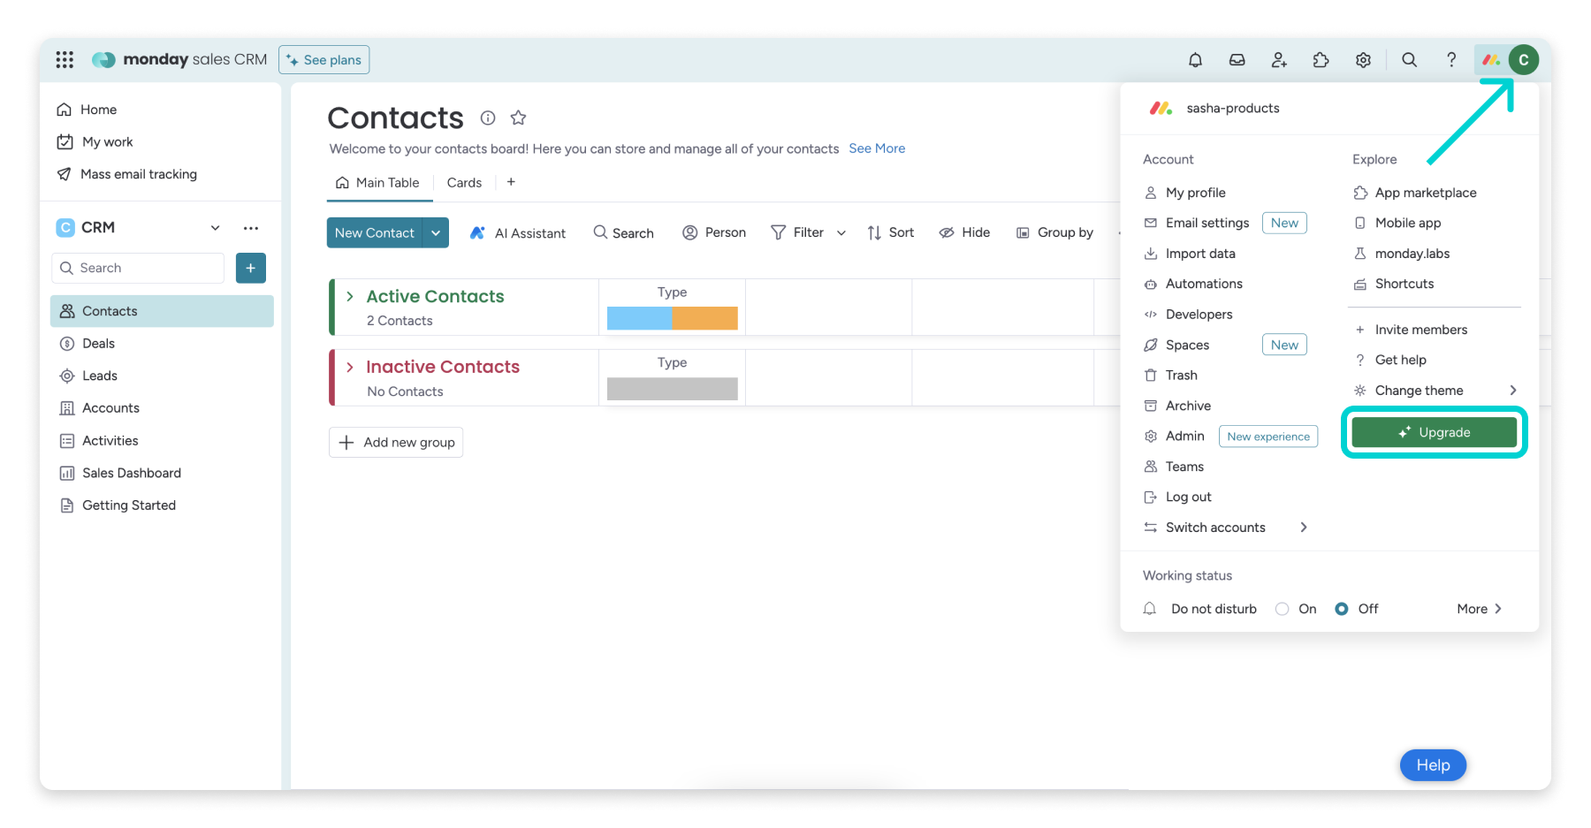Click Group by in toolbar

click(x=1055, y=232)
